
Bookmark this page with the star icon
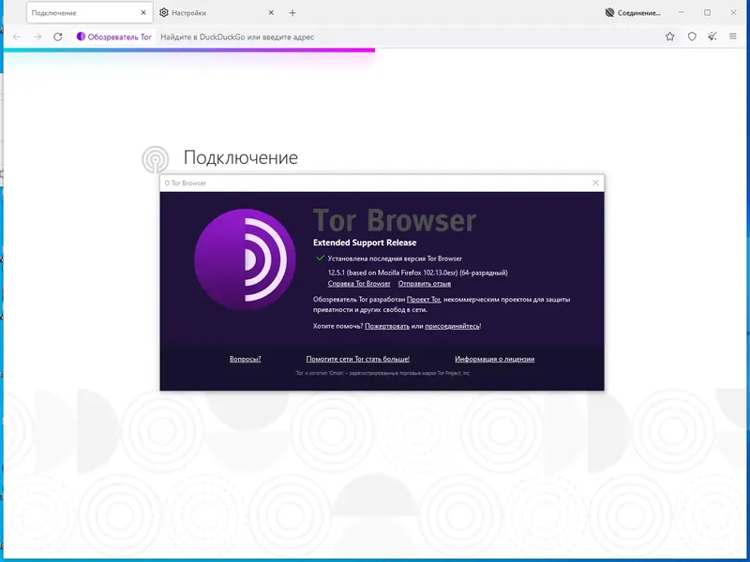[669, 37]
